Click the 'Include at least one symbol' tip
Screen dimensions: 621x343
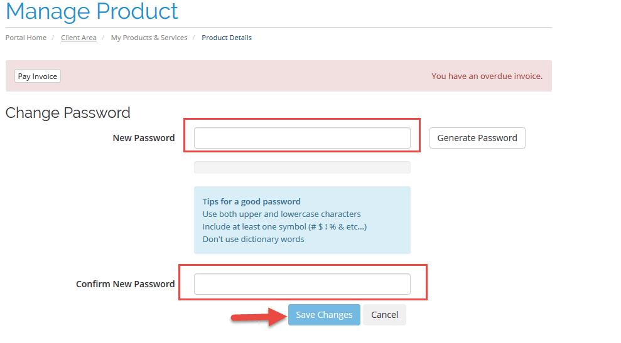click(284, 226)
